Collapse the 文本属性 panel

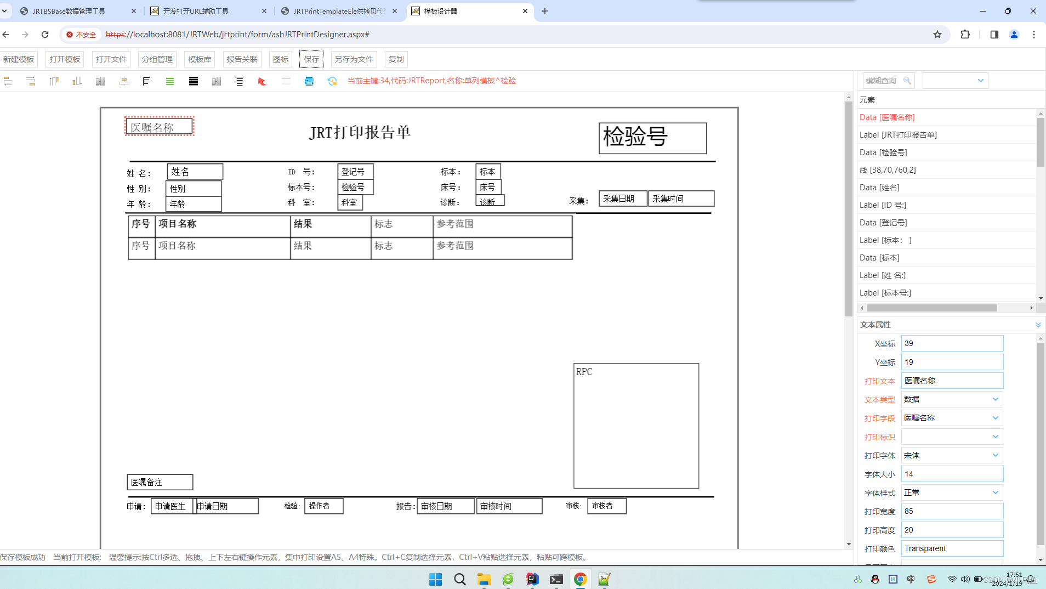coord(1038,325)
